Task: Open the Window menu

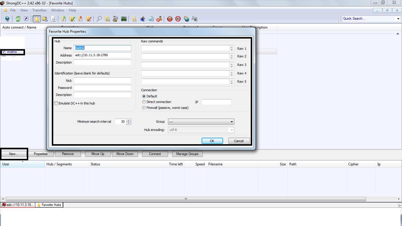Action: 58,10
